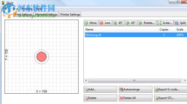
Task: Click Export STL... button
Action: (x=171, y=98)
